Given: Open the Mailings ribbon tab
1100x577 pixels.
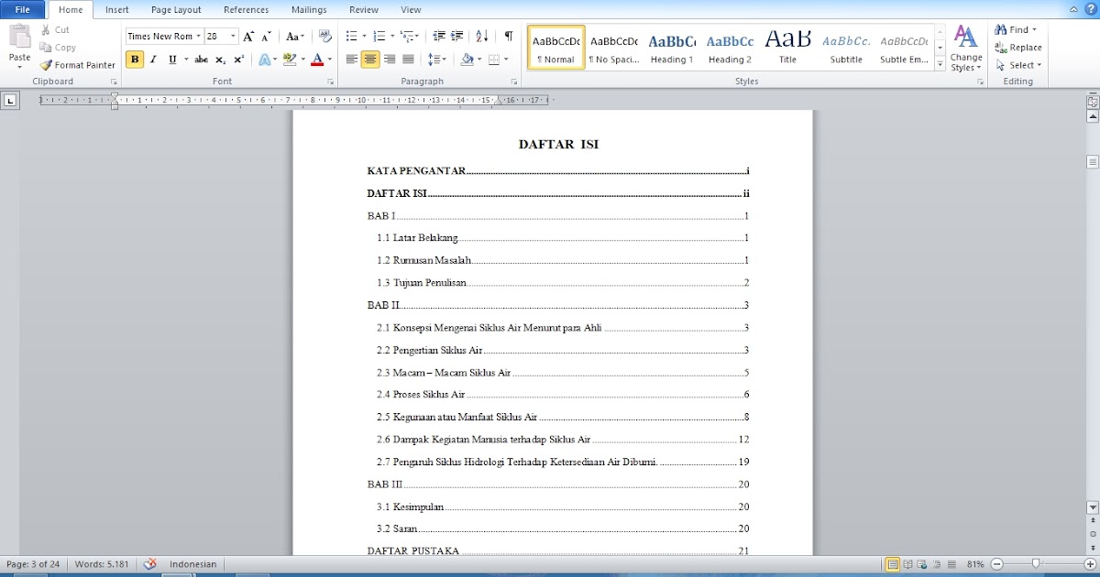Looking at the screenshot, I should click(x=308, y=9).
